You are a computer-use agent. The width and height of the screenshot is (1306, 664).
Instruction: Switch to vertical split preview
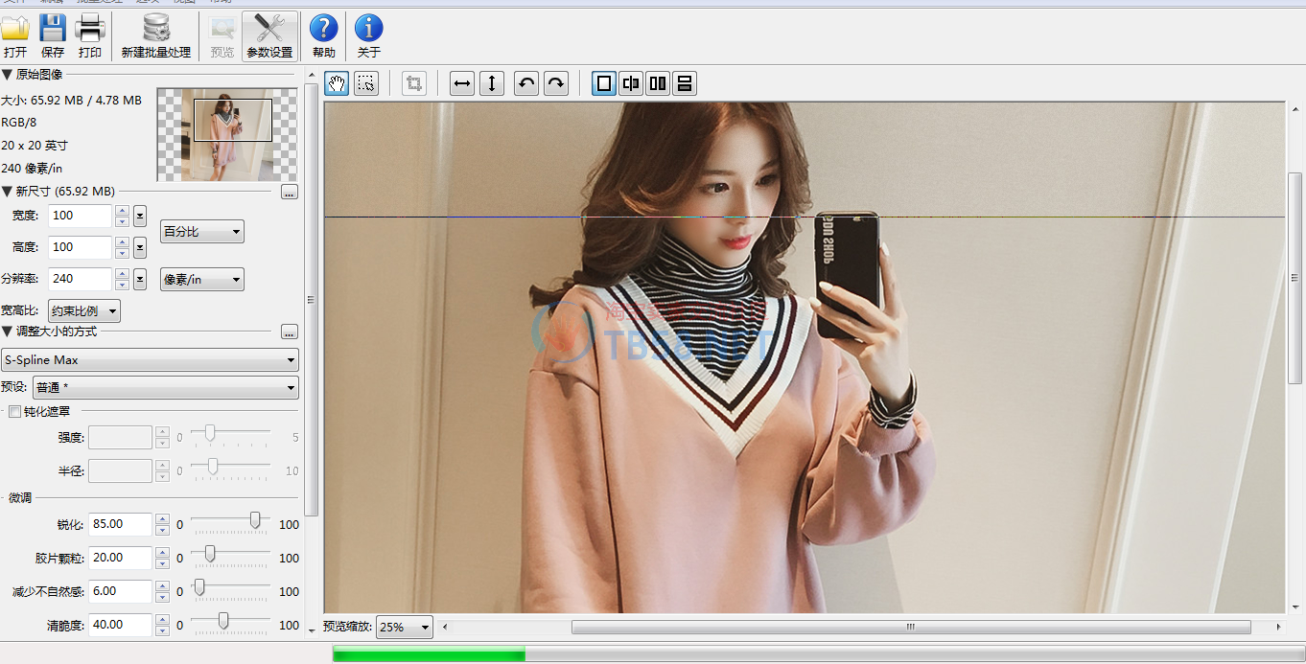pos(631,83)
